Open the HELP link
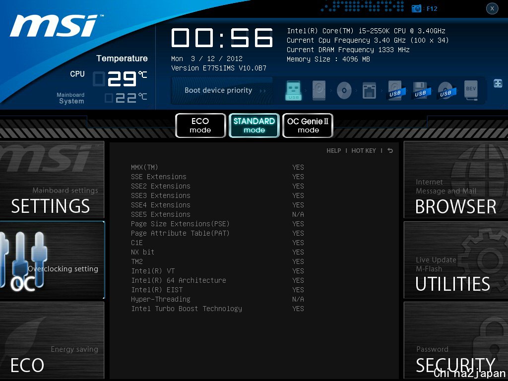This screenshot has height=381, width=508. 333,151
